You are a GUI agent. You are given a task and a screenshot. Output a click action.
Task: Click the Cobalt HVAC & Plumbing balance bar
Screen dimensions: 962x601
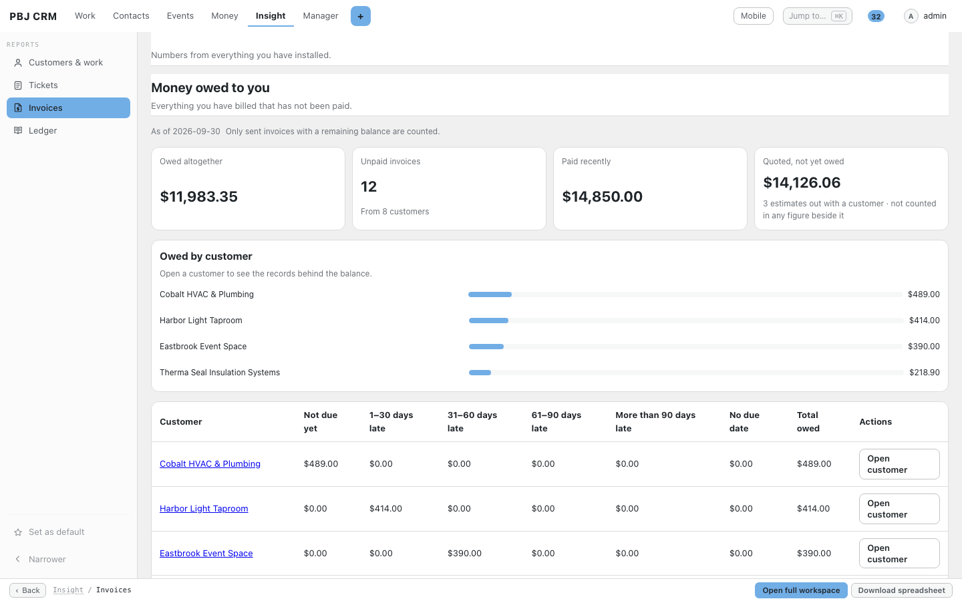tap(685, 294)
